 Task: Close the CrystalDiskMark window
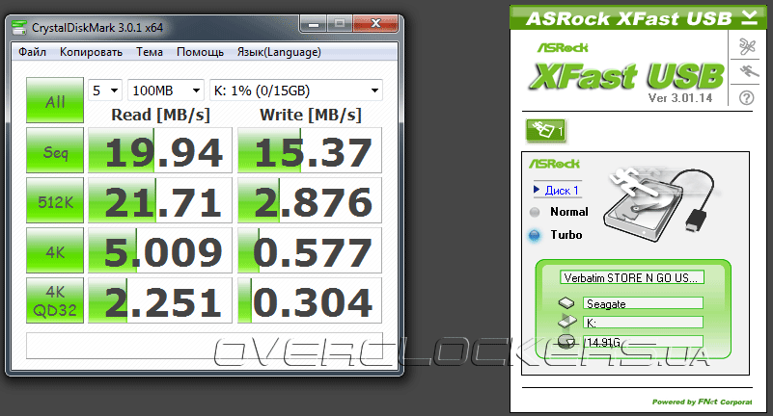pyautogui.click(x=375, y=24)
